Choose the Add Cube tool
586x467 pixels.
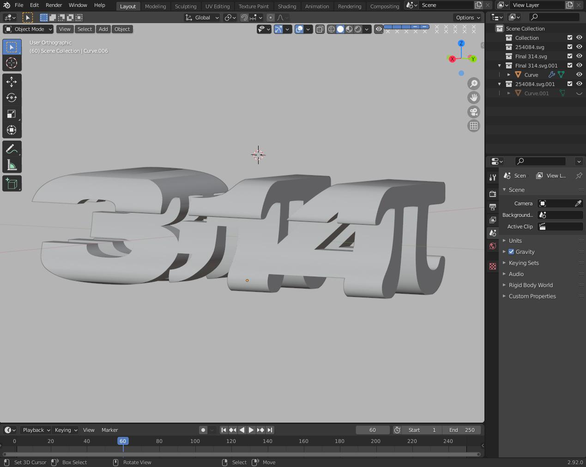point(12,184)
